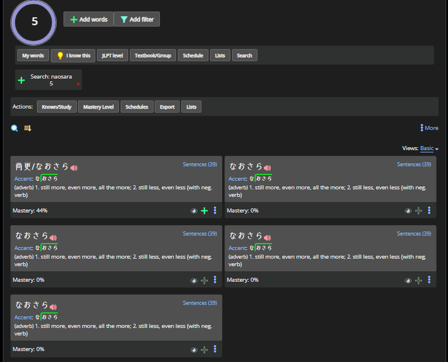Click the yellow sort order icon

(x=28, y=128)
